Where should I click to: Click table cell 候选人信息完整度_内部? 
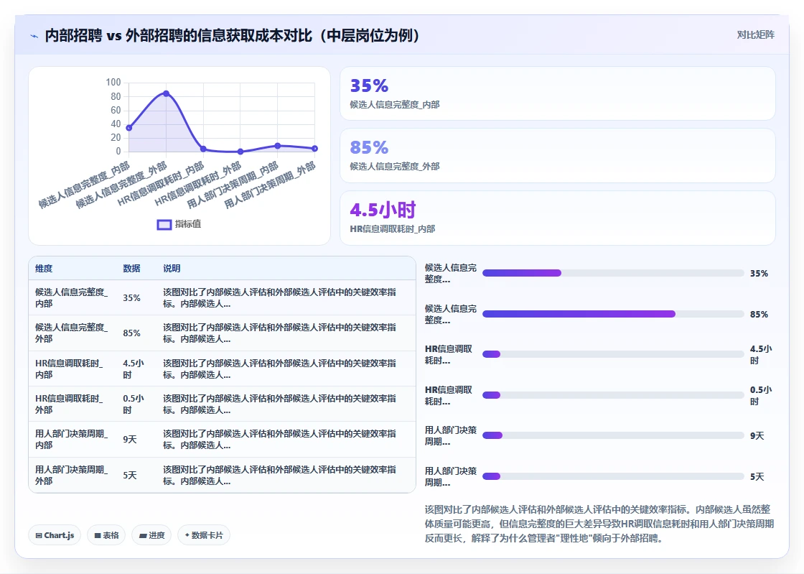pyautogui.click(x=71, y=297)
